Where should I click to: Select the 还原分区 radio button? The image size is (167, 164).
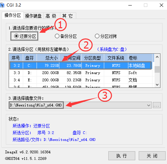[25, 36]
